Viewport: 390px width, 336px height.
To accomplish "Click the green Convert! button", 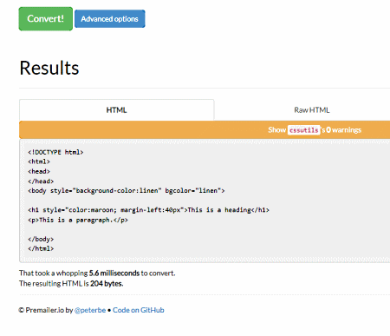I will [46, 19].
